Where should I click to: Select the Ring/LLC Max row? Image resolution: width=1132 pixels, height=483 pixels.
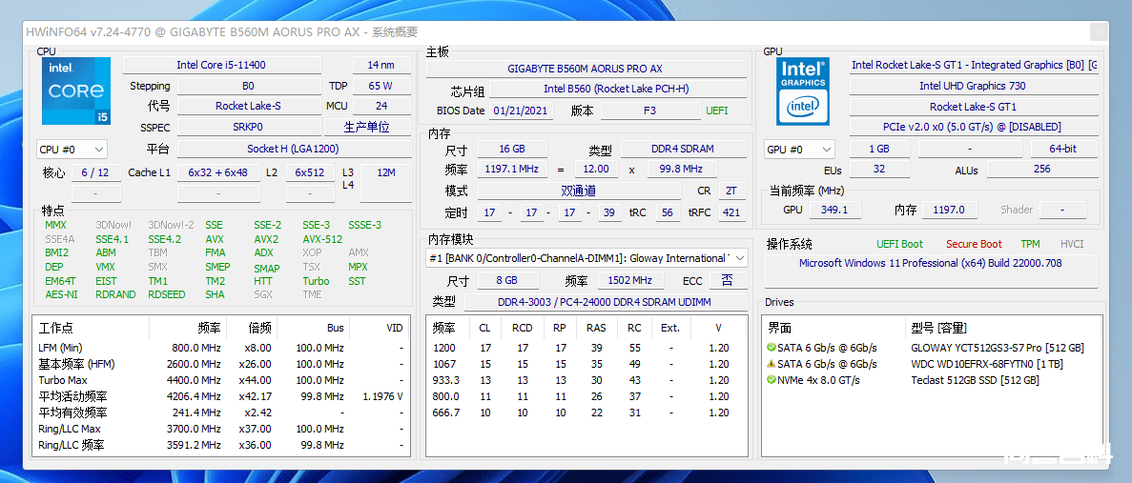[221, 429]
